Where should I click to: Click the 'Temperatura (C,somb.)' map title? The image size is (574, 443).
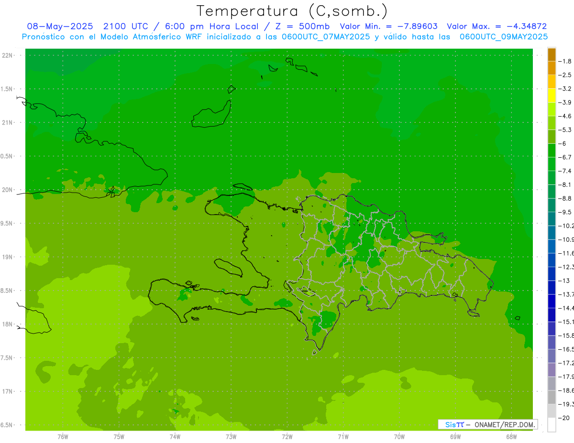point(292,11)
